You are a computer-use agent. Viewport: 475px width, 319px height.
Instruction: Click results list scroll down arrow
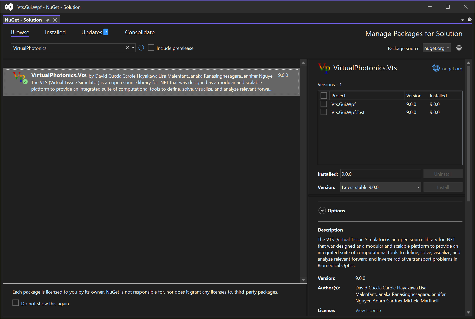click(303, 280)
